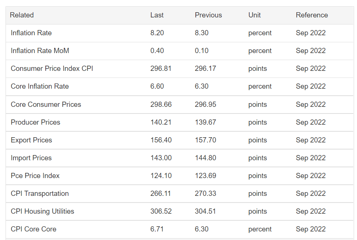Click the Unit column header
The image size is (357, 240).
[254, 15]
